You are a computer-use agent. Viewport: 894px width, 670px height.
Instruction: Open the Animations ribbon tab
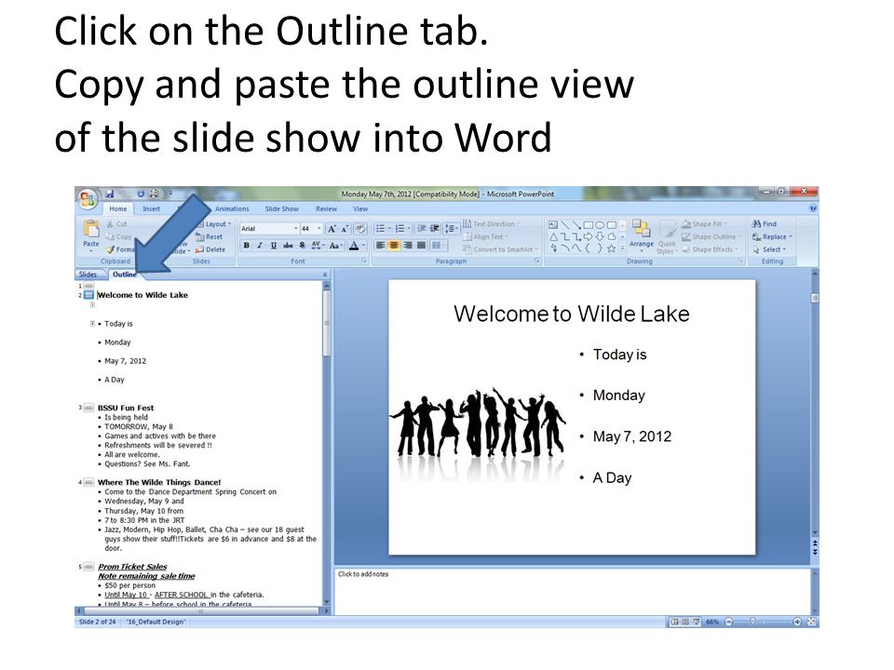coord(232,209)
